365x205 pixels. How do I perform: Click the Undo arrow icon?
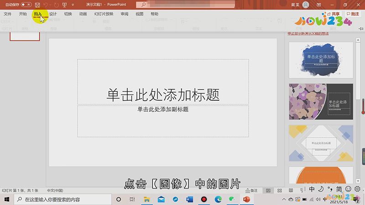pyautogui.click(x=46, y=5)
